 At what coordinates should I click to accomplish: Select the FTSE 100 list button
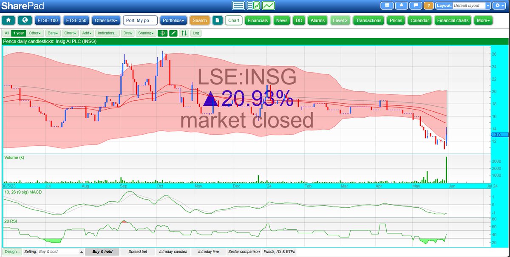[47, 20]
